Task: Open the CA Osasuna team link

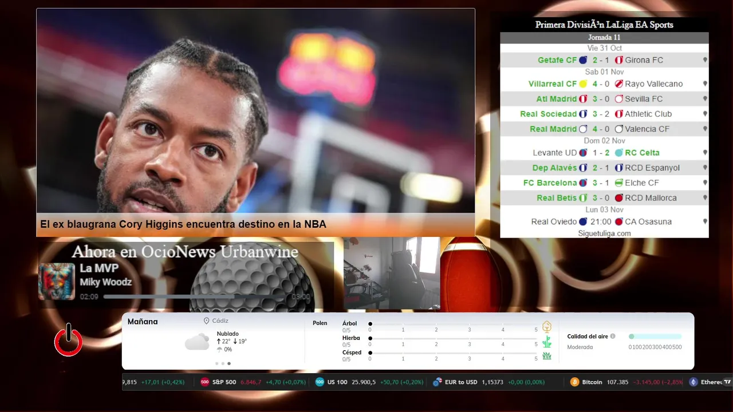Action: [x=648, y=221]
